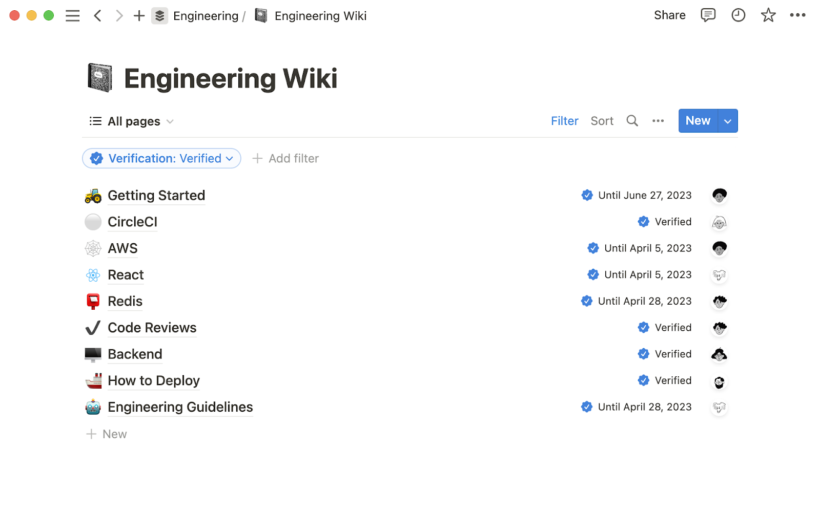Open the comments panel

[708, 15]
